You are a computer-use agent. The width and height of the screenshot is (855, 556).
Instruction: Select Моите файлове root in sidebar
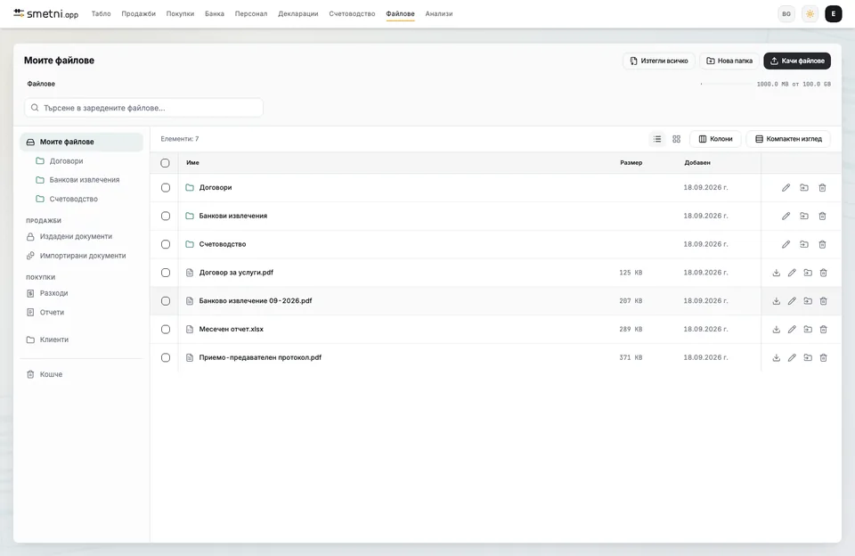point(82,142)
